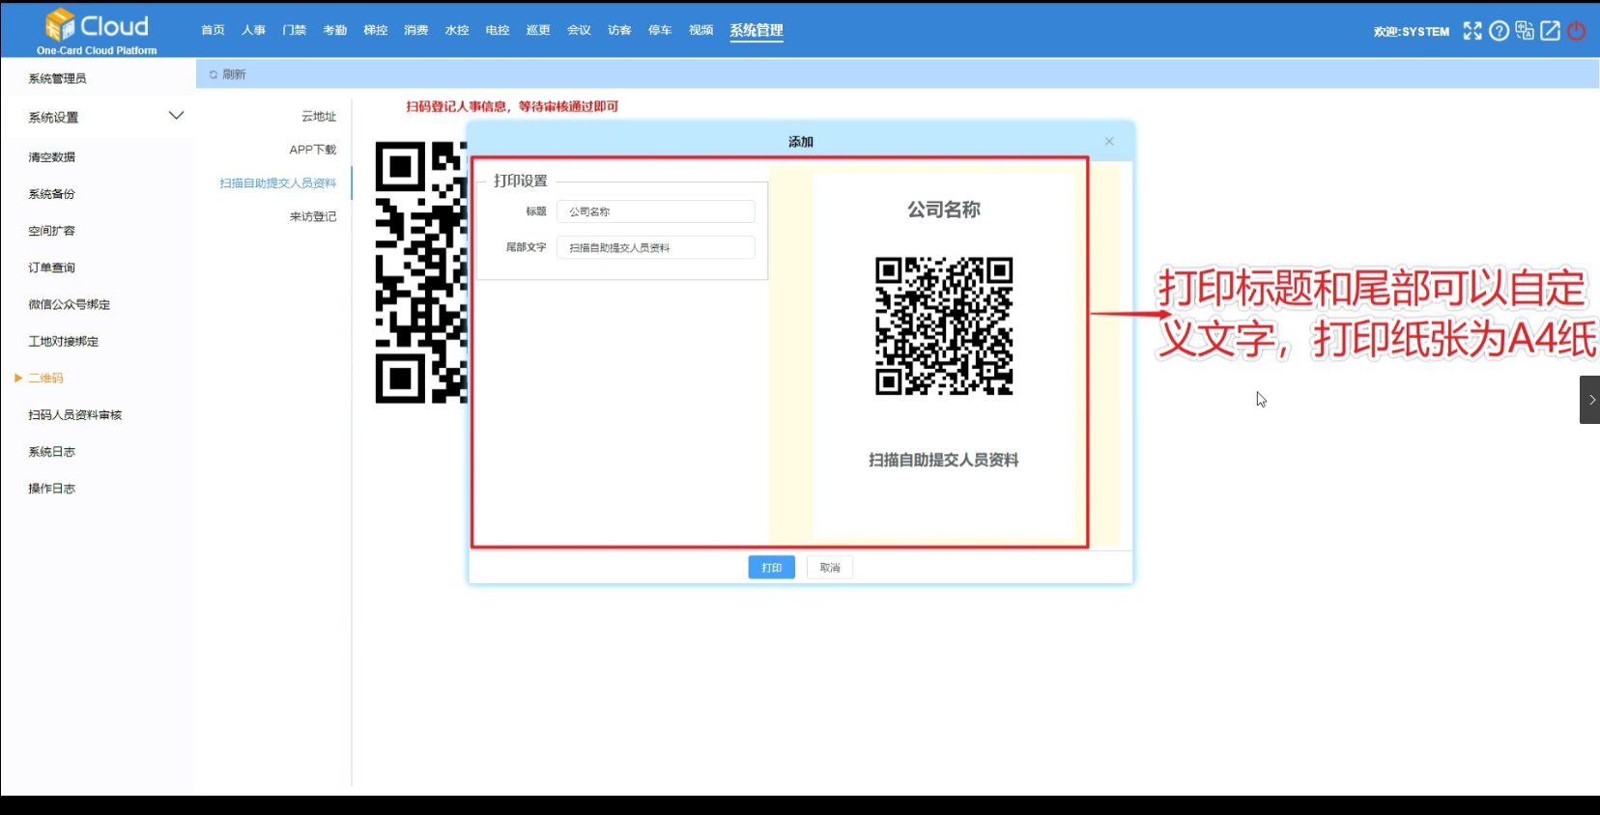The image size is (1600, 815).
Task: Go to 会议 module
Action: [x=579, y=30]
